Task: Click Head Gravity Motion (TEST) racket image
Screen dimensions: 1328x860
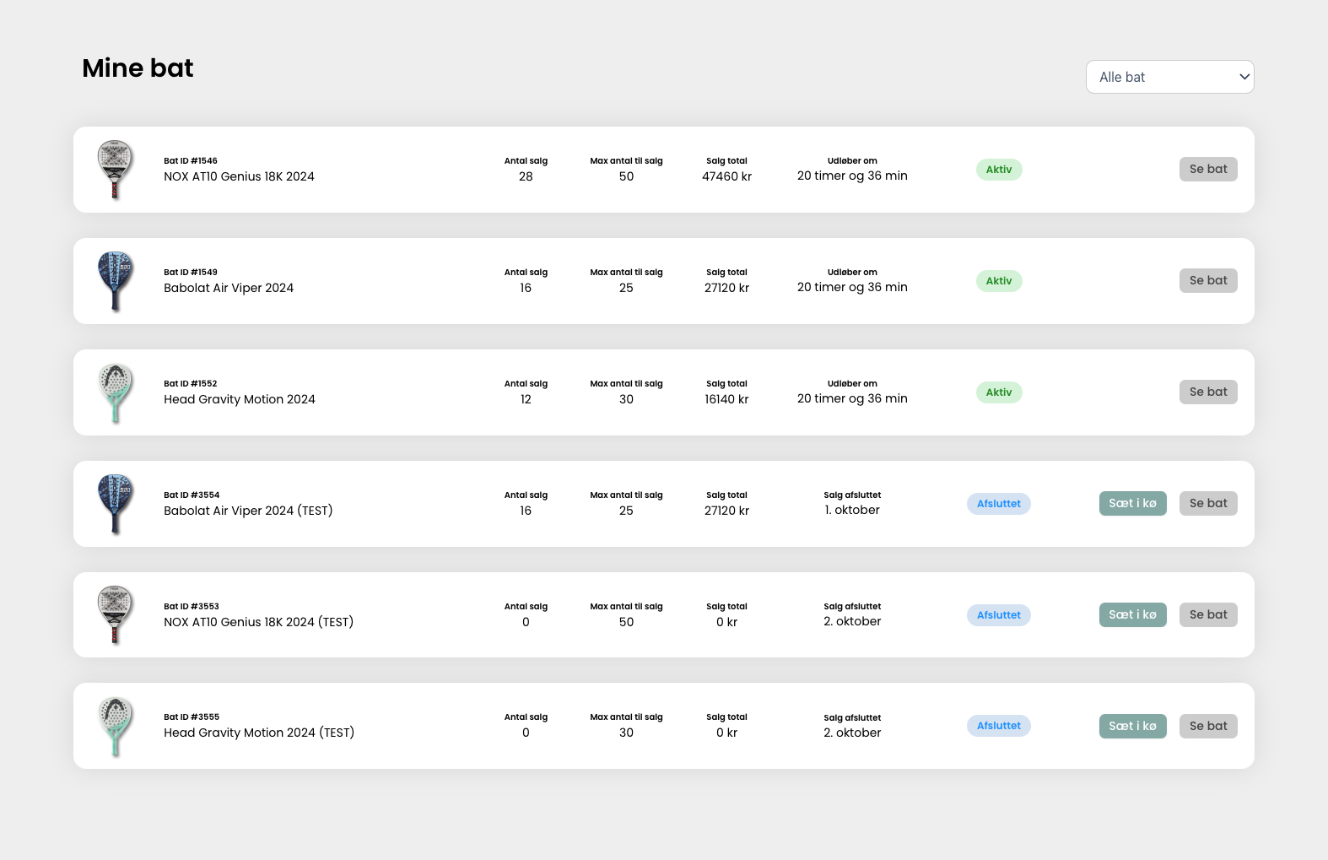Action: coord(115,726)
